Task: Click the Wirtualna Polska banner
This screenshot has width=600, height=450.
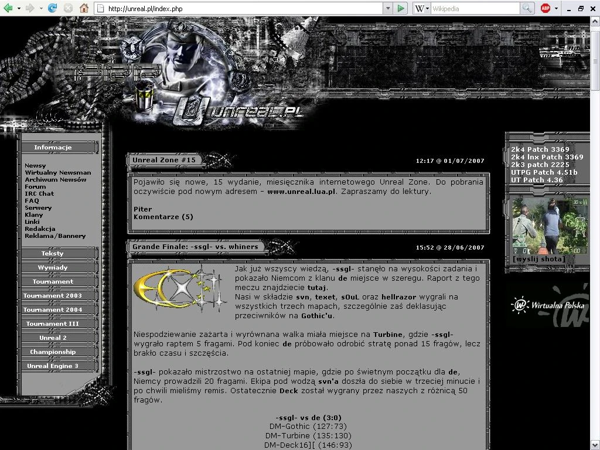Action: pyautogui.click(x=548, y=305)
